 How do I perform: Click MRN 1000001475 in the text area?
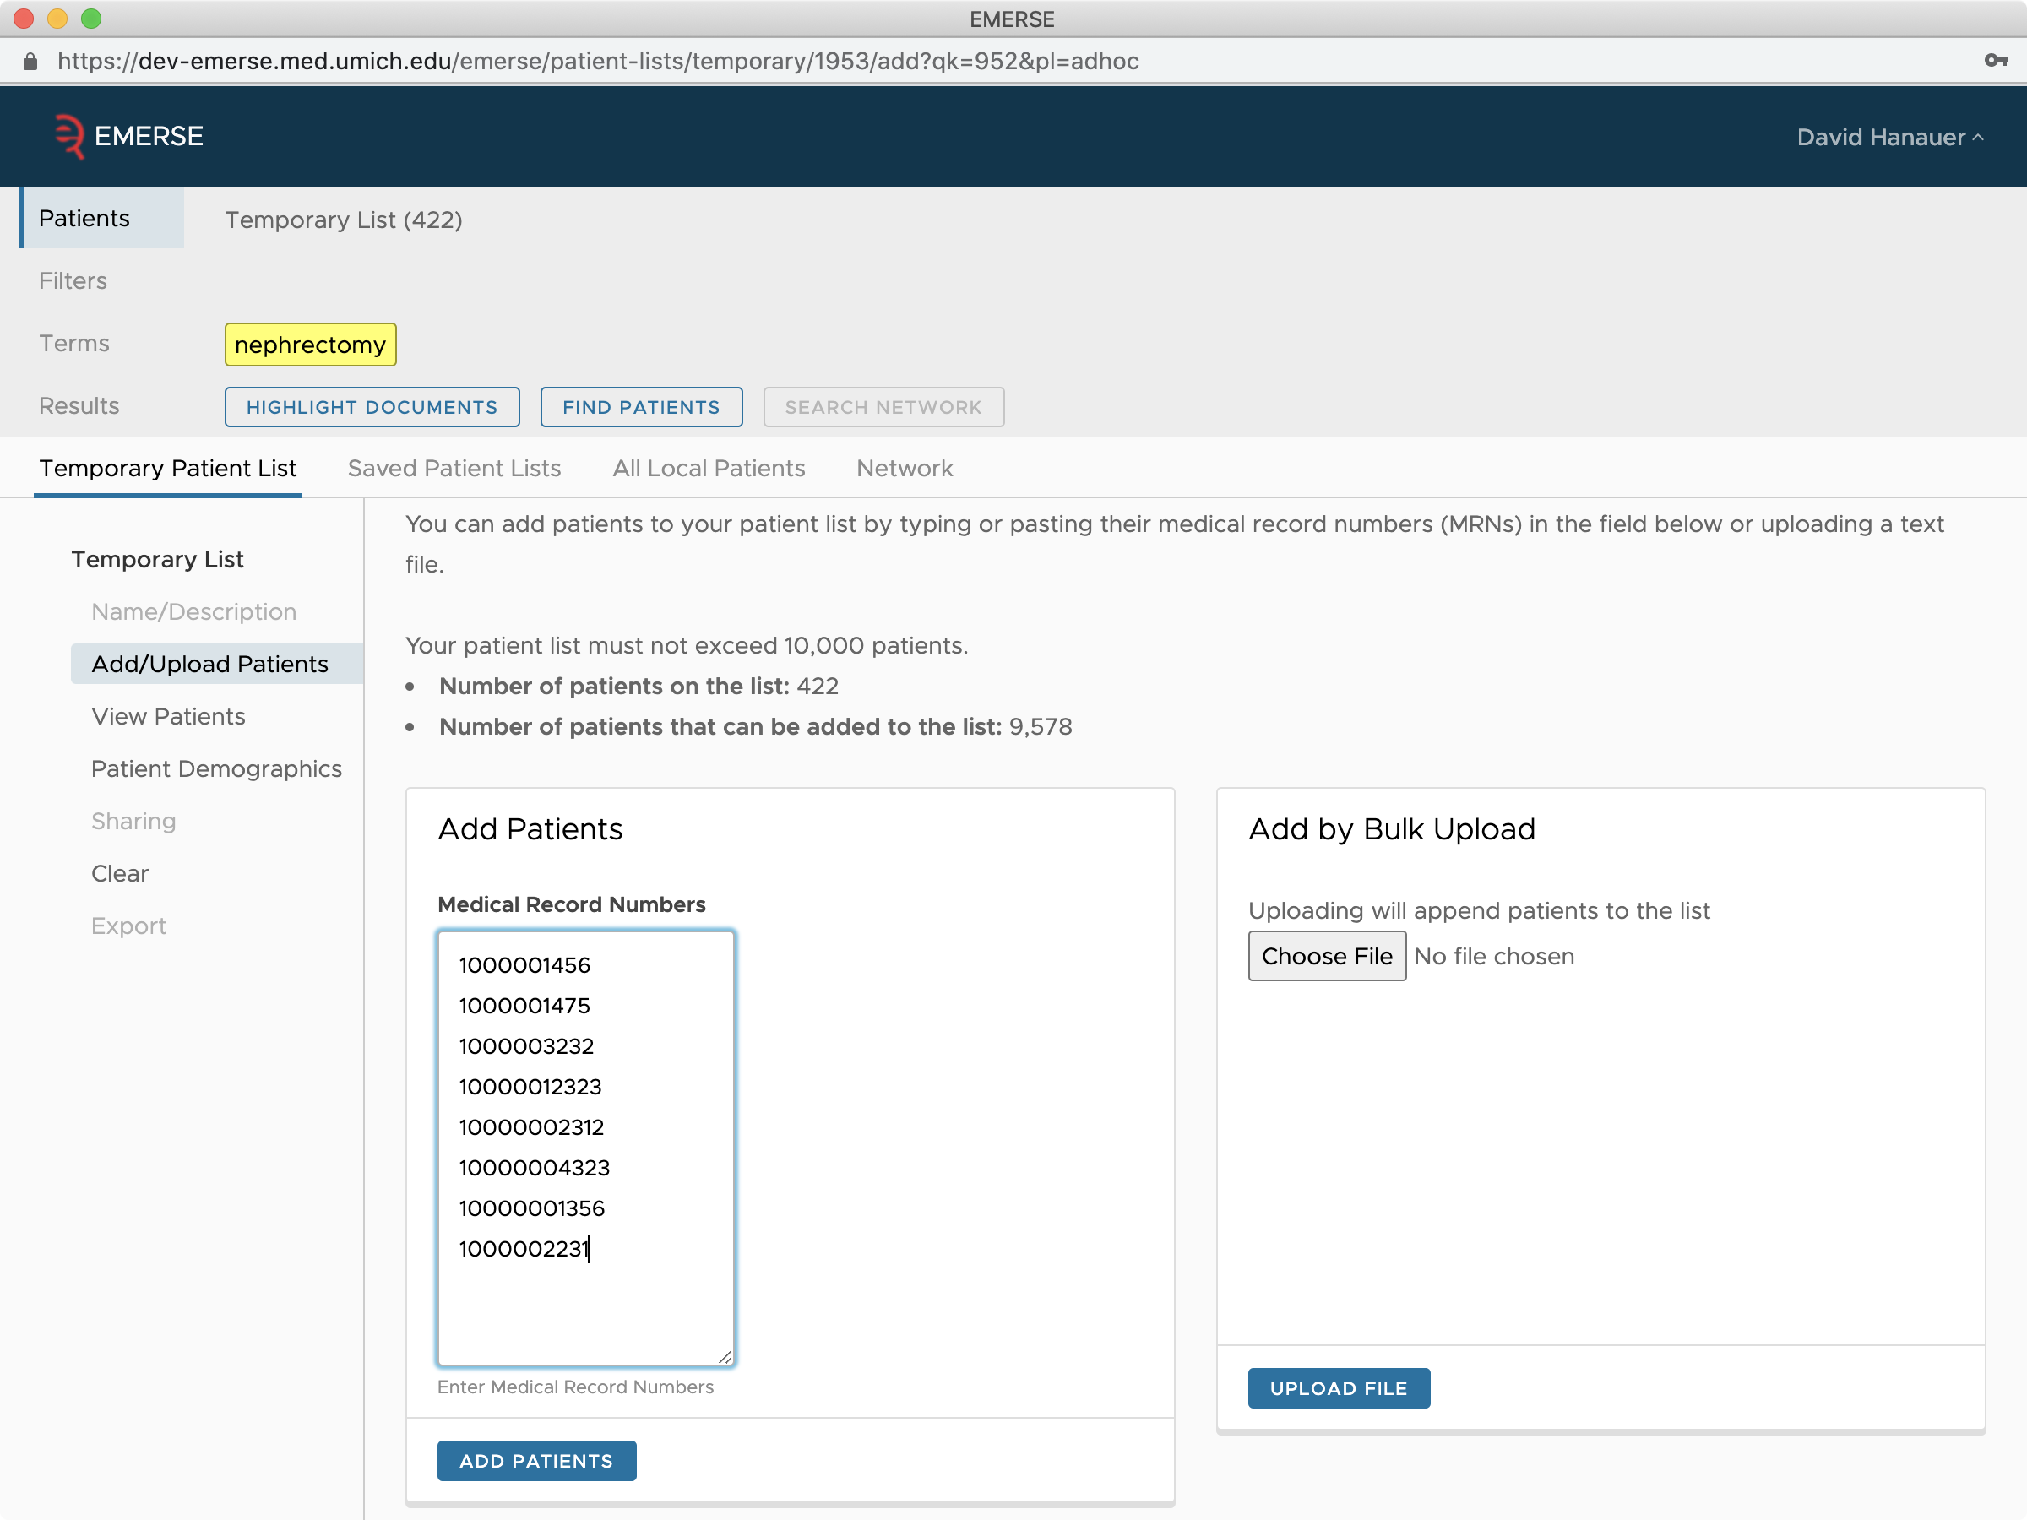click(x=525, y=1005)
